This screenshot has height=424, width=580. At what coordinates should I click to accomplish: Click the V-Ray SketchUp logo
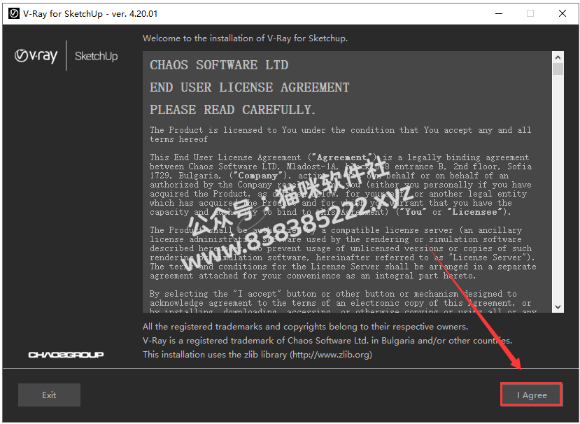coord(66,56)
